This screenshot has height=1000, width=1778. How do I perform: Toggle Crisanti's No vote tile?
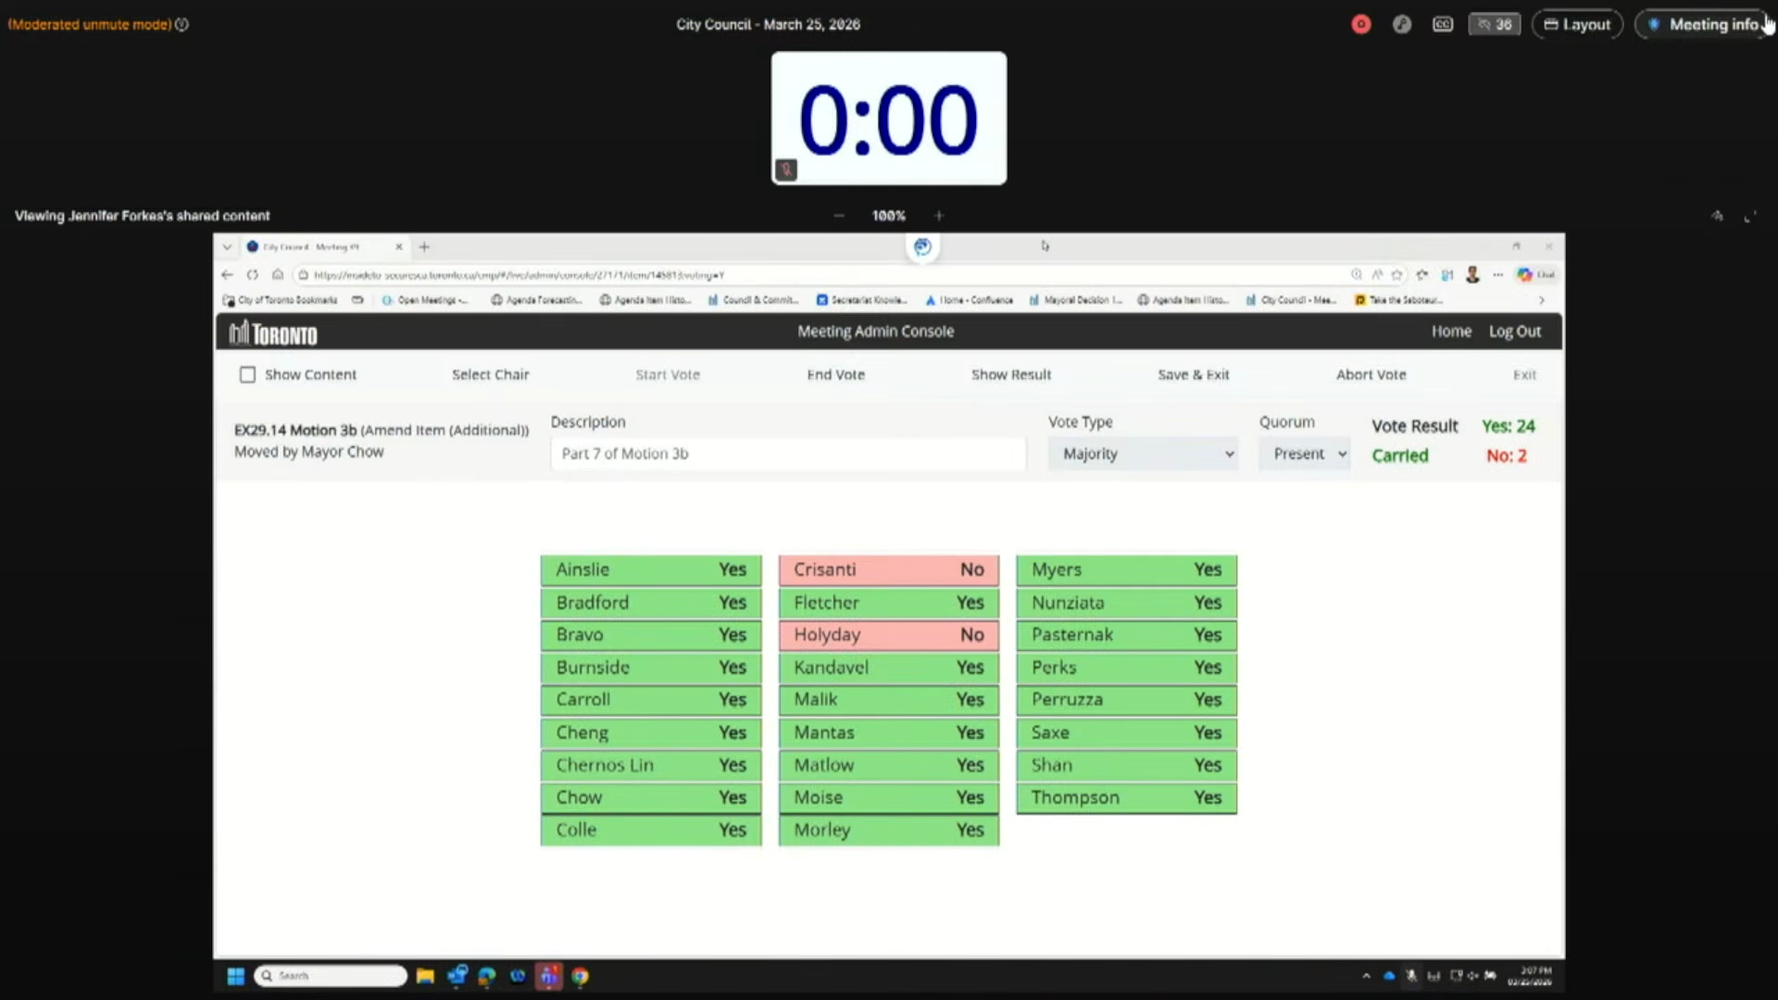tap(889, 569)
